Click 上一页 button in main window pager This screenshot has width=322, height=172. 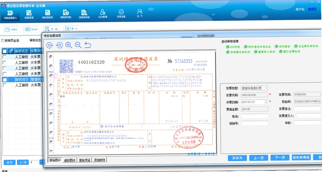click(x=23, y=162)
